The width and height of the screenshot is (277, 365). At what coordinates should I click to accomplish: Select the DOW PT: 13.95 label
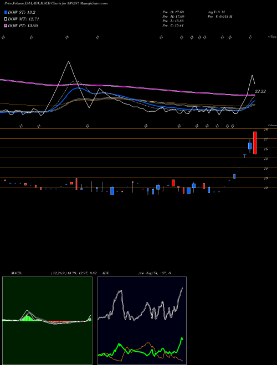coord(23,25)
